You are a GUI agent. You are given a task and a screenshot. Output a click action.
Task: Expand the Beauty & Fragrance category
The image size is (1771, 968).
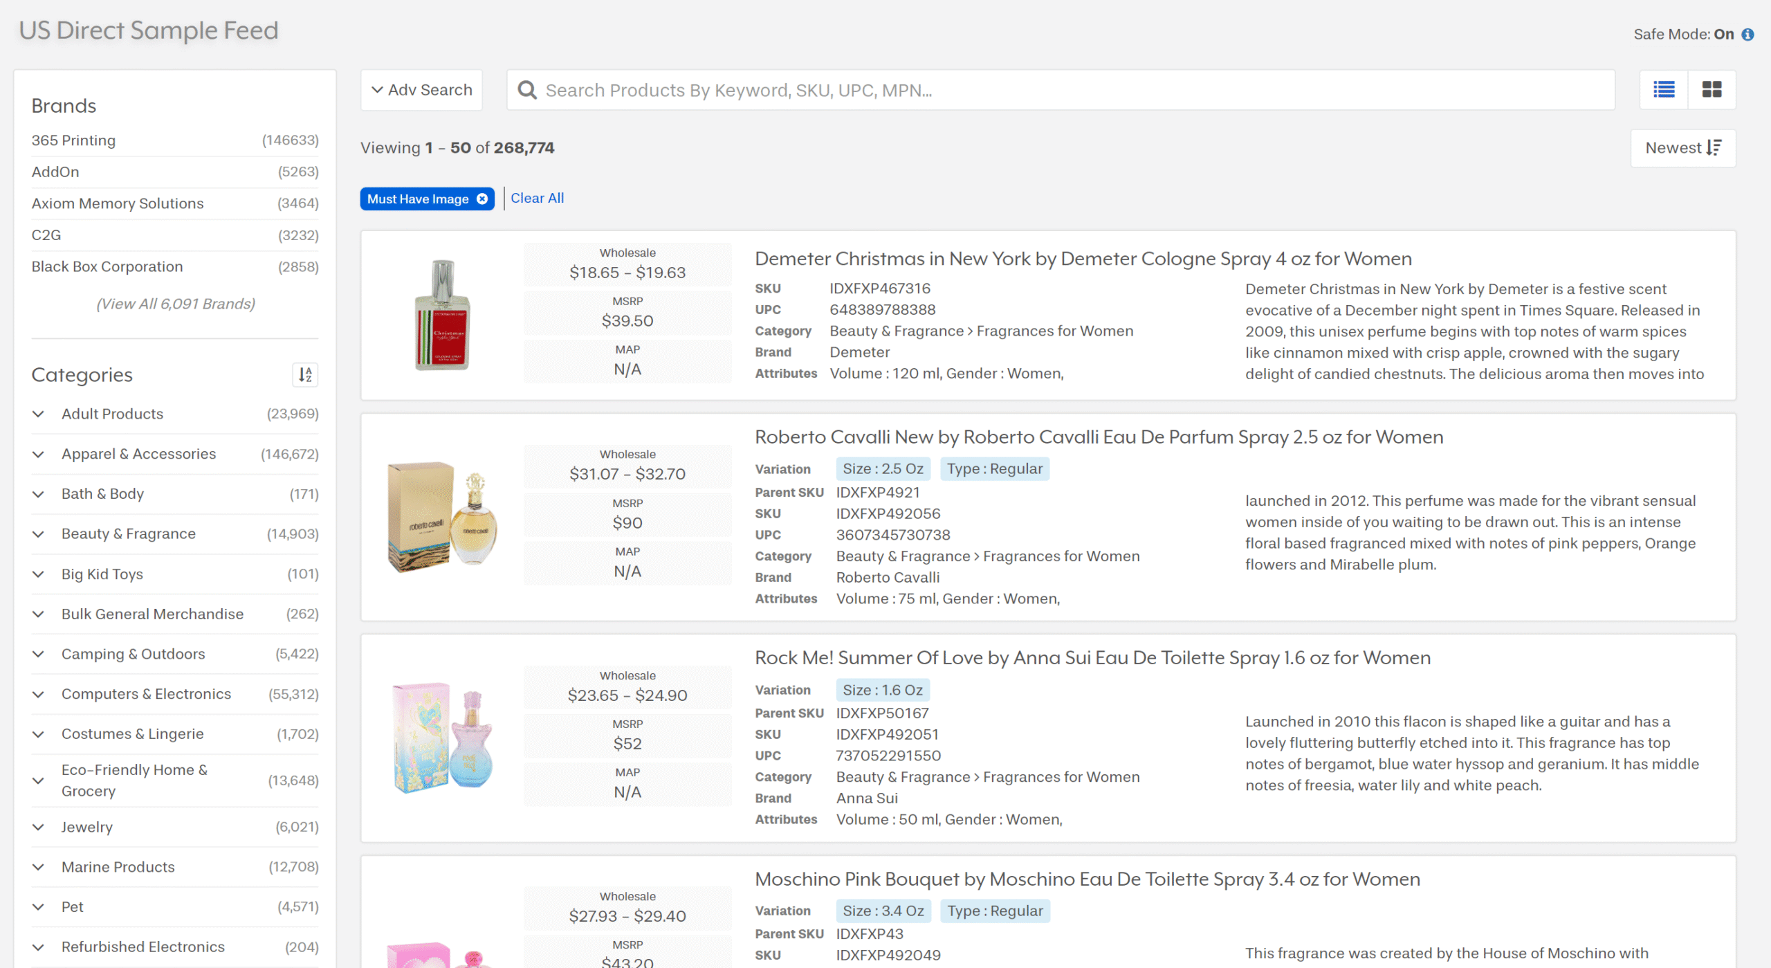tap(39, 534)
